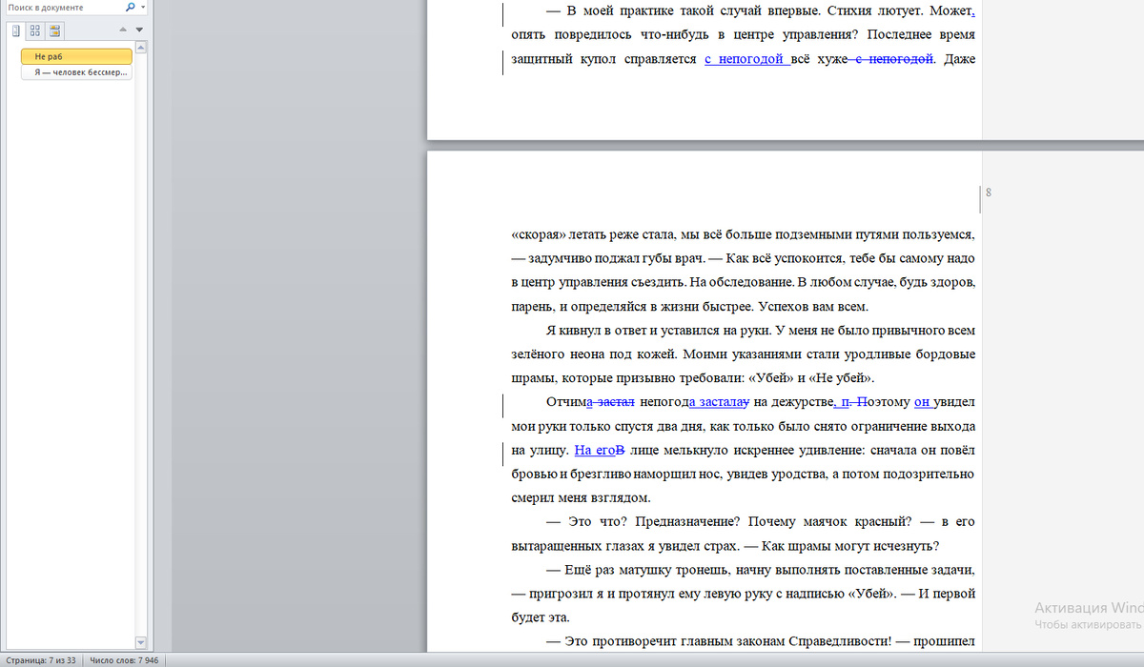This screenshot has width=1144, height=667.
Task: Click the struck-through 'застал' after 'Отчима'
Action: [615, 402]
